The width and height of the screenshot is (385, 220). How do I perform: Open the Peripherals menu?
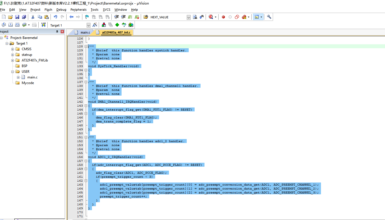(79, 10)
